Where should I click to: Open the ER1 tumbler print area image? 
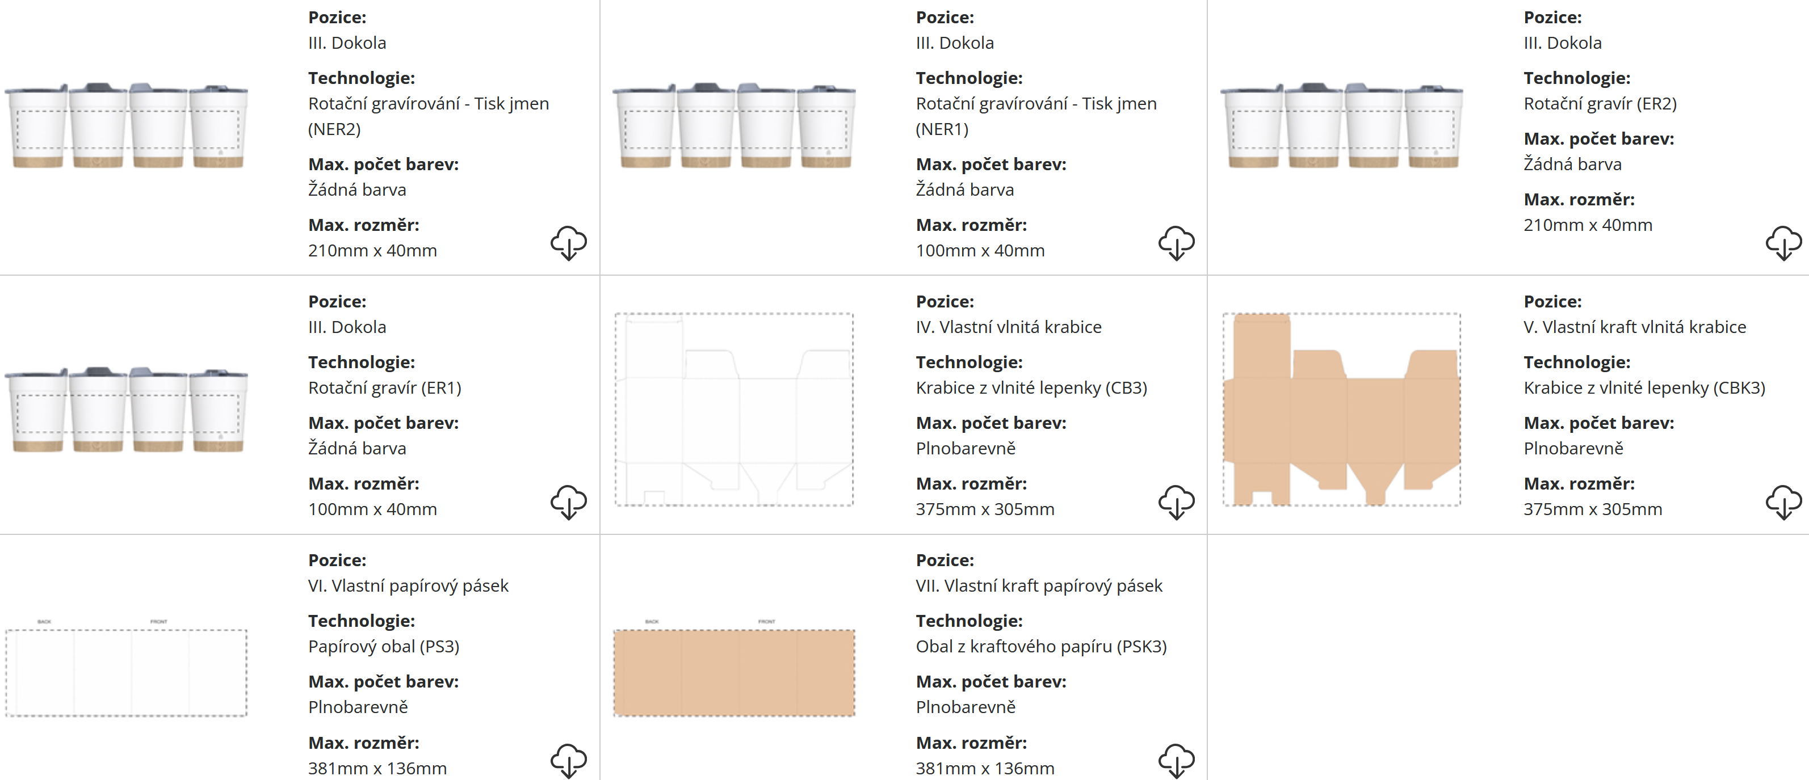click(127, 410)
